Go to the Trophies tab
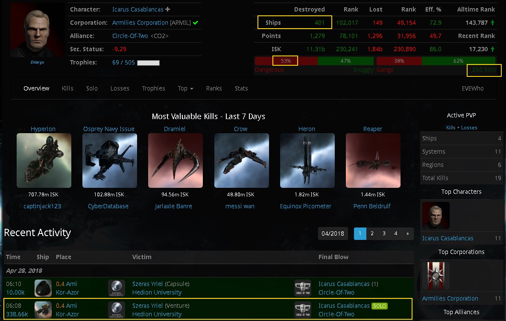The height and width of the screenshot is (321, 506). [154, 88]
